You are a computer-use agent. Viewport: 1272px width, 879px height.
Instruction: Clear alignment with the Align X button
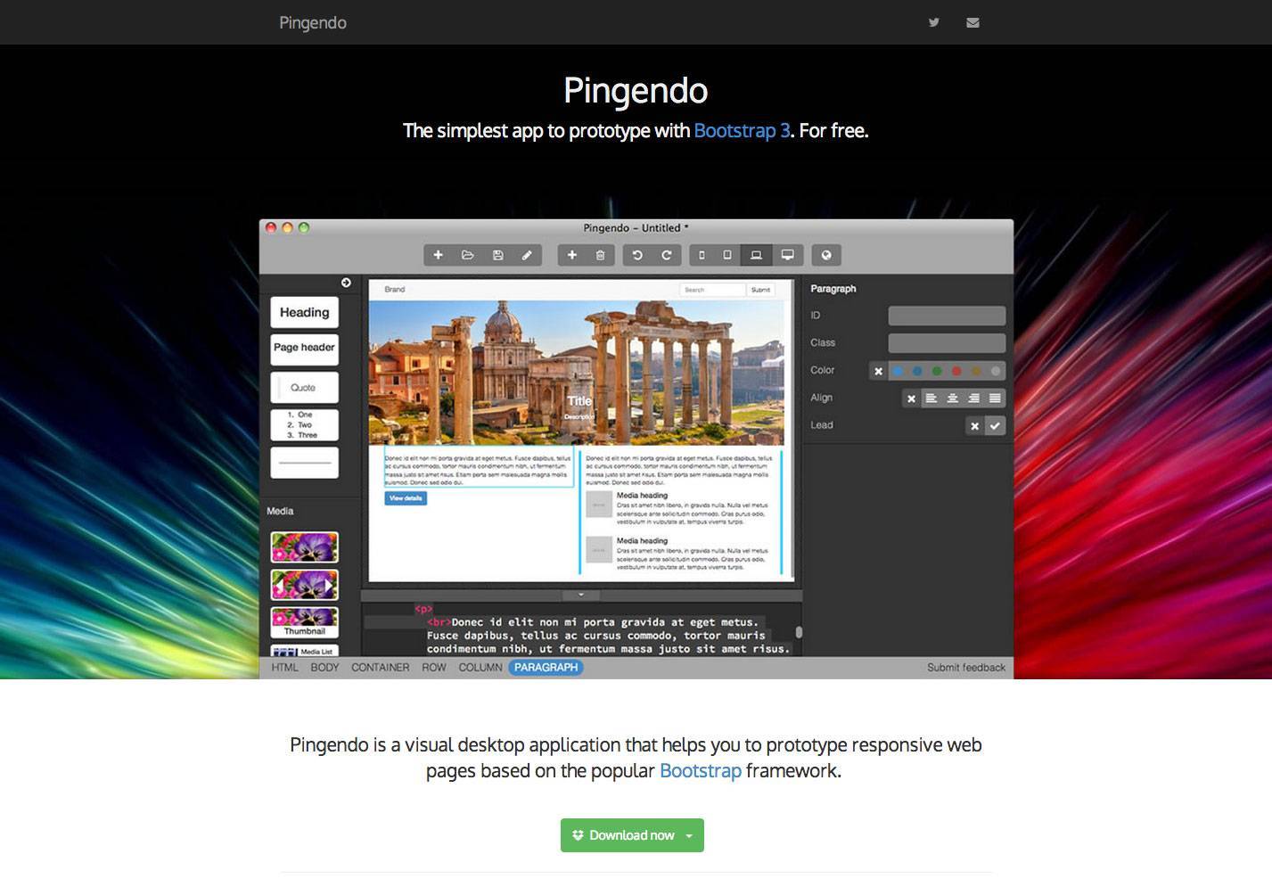coord(911,398)
